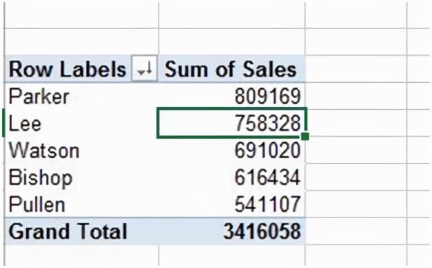Click the Parker row label cell

click(x=81, y=96)
